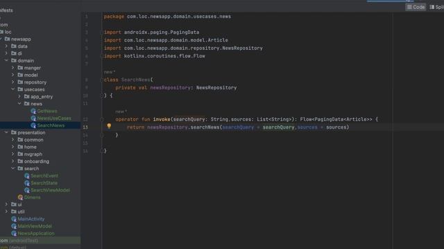The image size is (444, 249).
Task: Expand the repository folder
Action: [x=13, y=82]
